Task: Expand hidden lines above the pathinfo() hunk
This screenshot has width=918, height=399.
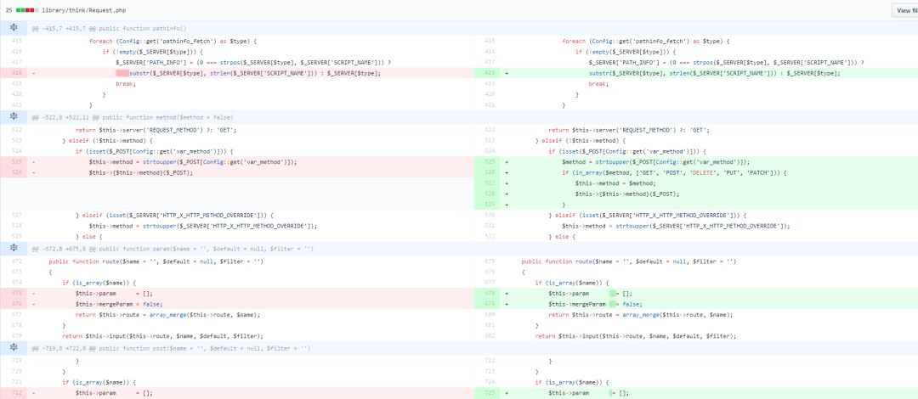Action: [14, 28]
